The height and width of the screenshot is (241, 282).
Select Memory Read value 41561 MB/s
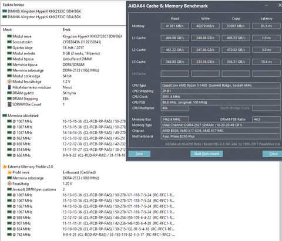coord(175,26)
